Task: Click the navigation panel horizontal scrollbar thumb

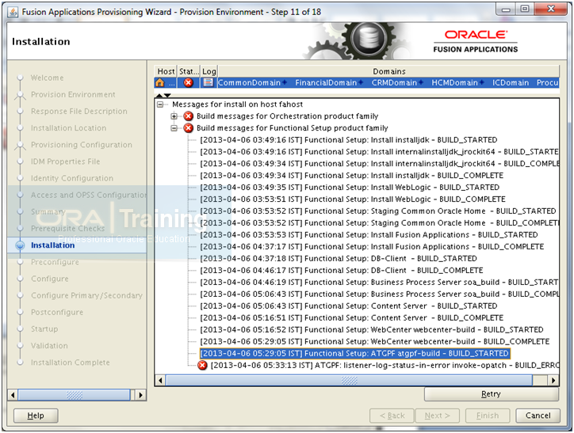Action: tap(75, 395)
